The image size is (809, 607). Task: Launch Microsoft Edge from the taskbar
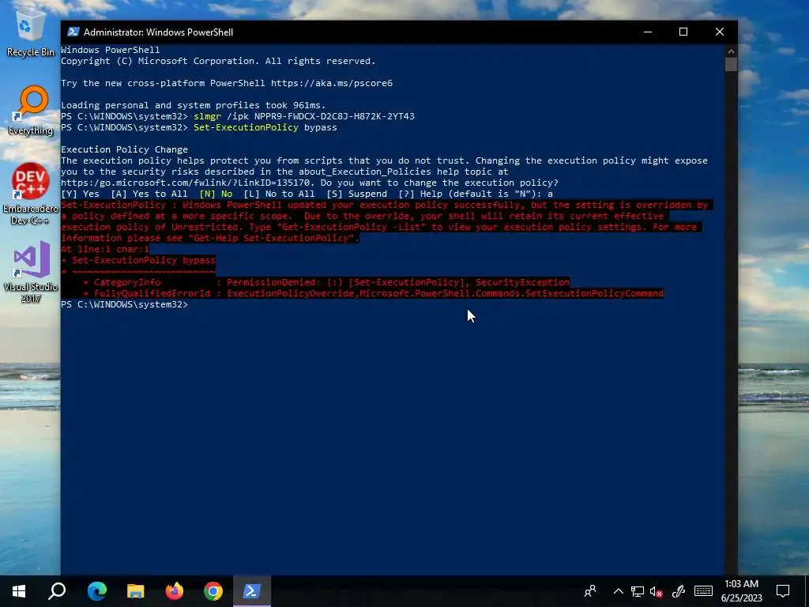(x=97, y=591)
